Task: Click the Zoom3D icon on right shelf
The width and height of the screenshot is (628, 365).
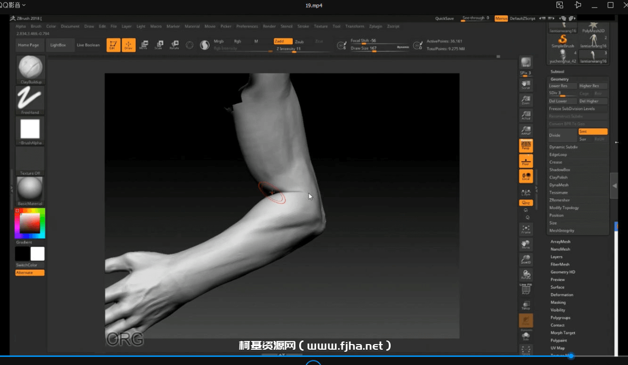Action: [x=526, y=259]
